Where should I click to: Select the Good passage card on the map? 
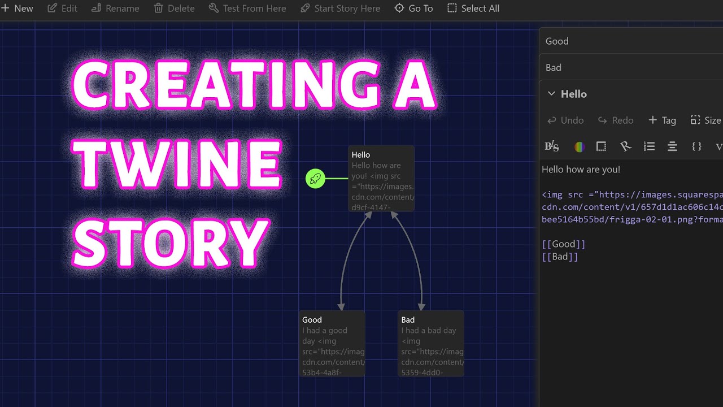tap(332, 344)
